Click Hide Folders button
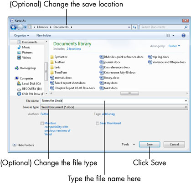 point(23,145)
